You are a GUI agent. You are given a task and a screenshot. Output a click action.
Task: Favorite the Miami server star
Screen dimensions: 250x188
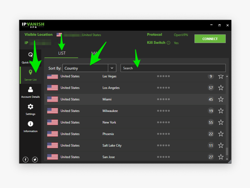(x=221, y=99)
